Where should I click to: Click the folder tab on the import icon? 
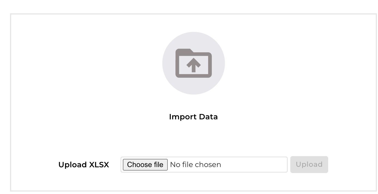184,51
